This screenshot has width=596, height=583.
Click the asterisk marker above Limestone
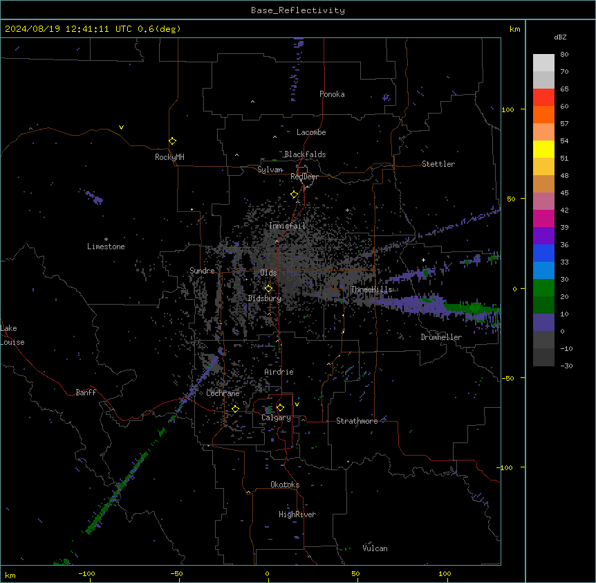point(106,239)
